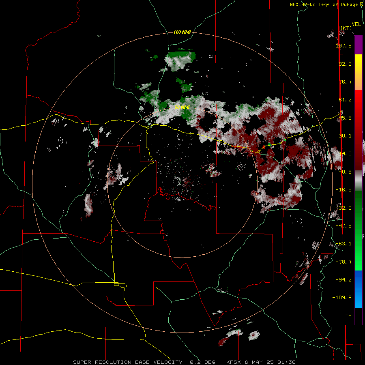This screenshot has width=365, height=365.
Task: Click the 76.7 legend value
Action: [x=345, y=82]
